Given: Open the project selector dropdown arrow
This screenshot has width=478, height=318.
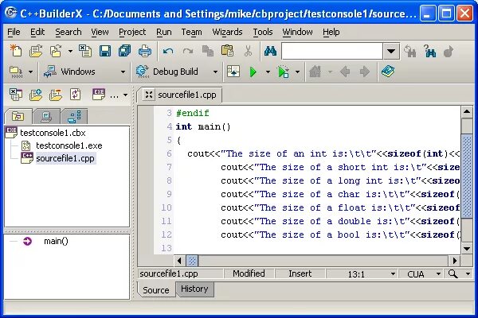Looking at the screenshot, I should (125, 95).
